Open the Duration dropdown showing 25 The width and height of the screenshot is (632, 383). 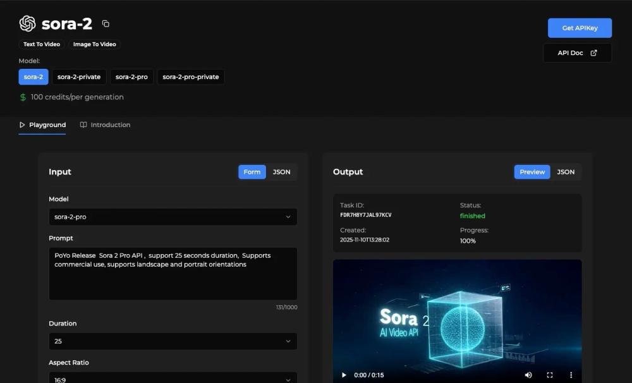173,341
